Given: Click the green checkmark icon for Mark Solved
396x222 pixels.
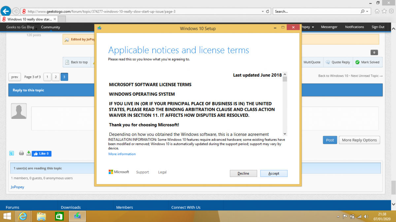Looking at the screenshot, I should [x=357, y=62].
